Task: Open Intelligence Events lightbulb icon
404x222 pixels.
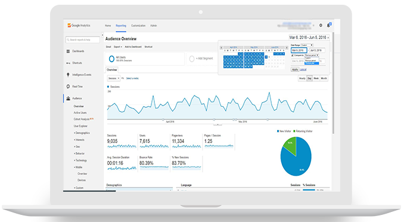Action: coord(68,75)
